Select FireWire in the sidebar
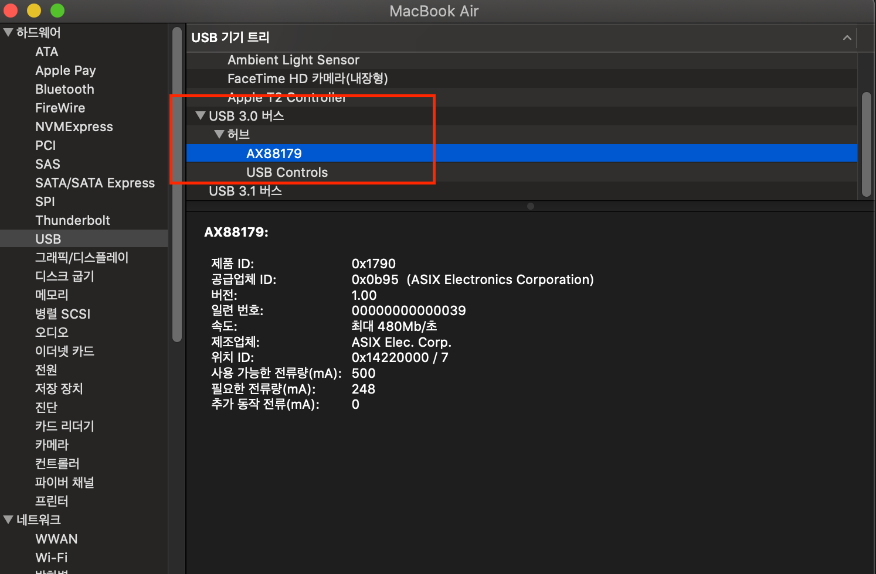 tap(60, 108)
